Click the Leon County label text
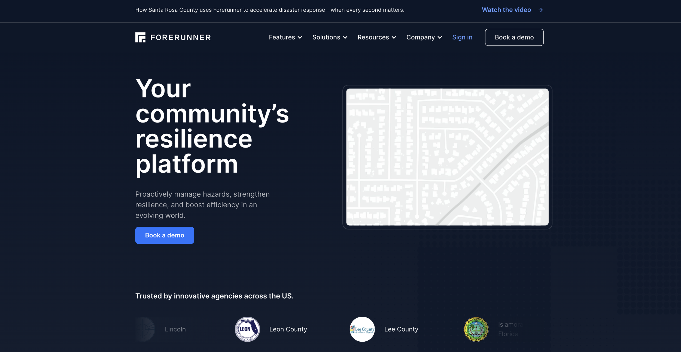 tap(288, 329)
